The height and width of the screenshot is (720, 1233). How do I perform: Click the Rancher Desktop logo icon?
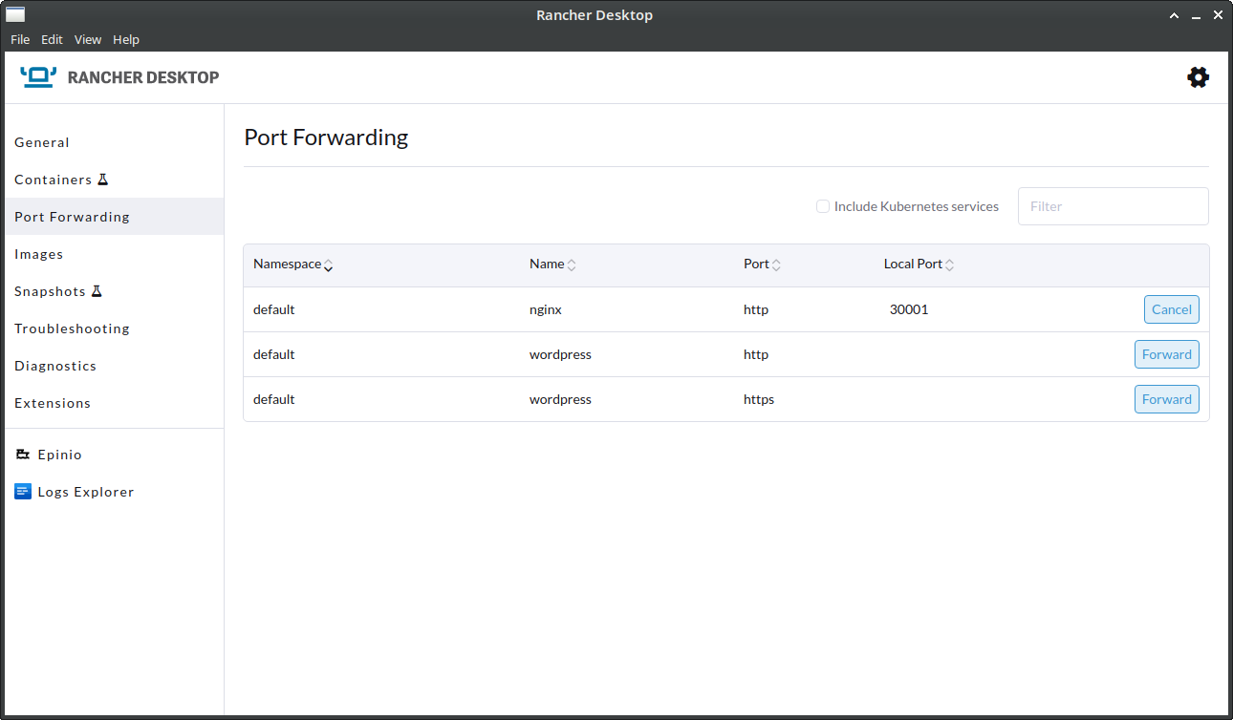pyautogui.click(x=38, y=77)
